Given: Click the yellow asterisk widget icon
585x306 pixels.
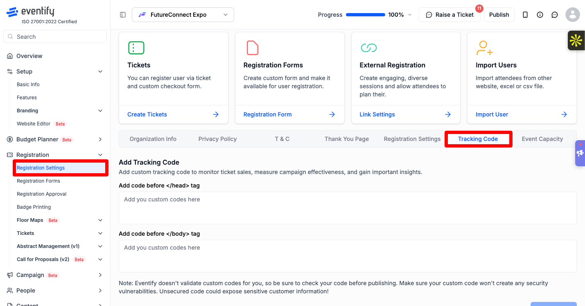Looking at the screenshot, I should (x=576, y=40).
